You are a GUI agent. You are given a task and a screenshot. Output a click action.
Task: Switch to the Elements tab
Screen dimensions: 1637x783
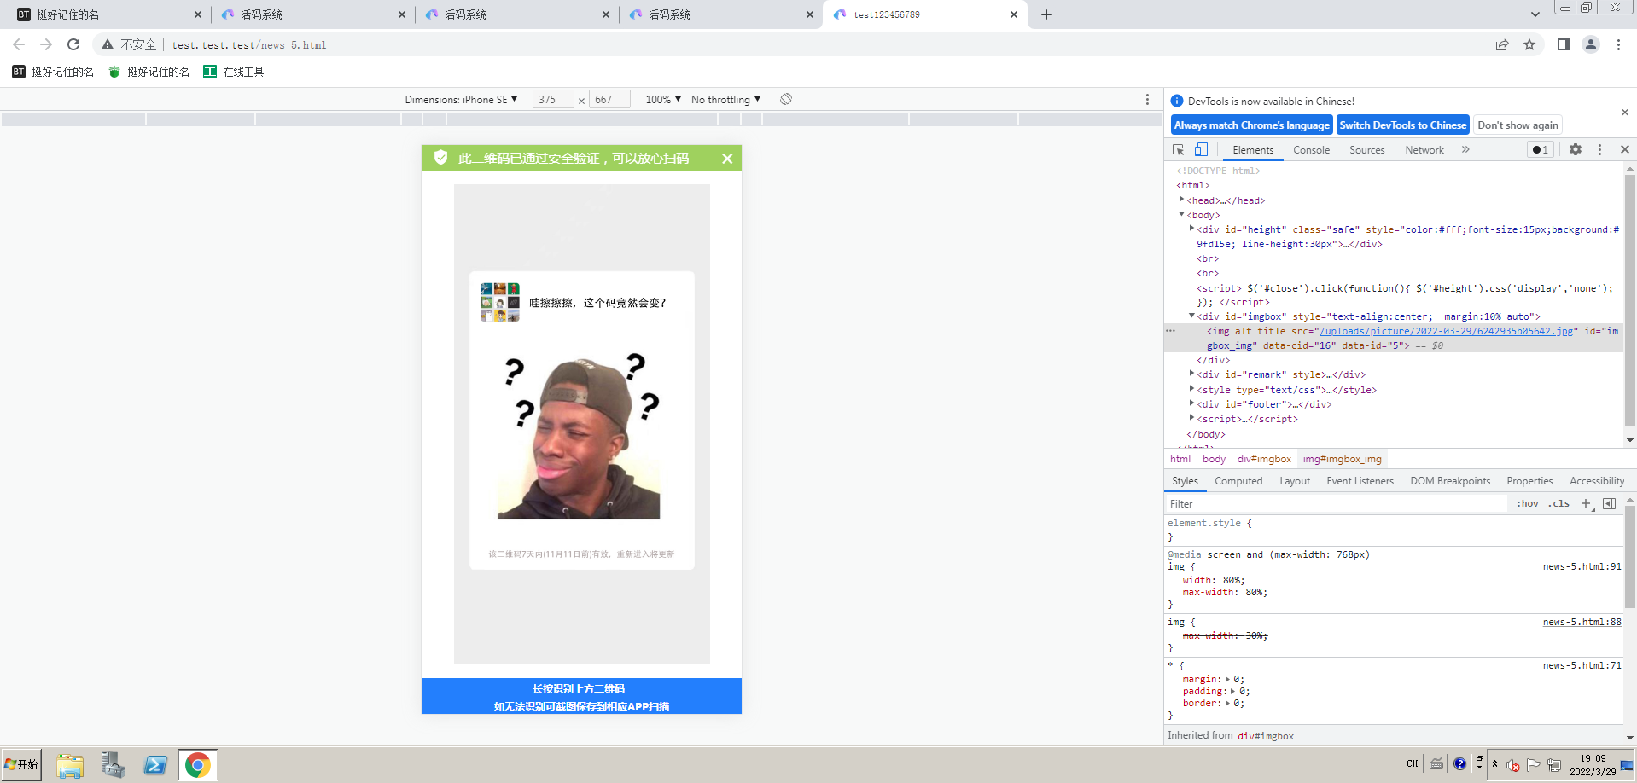tap(1253, 149)
